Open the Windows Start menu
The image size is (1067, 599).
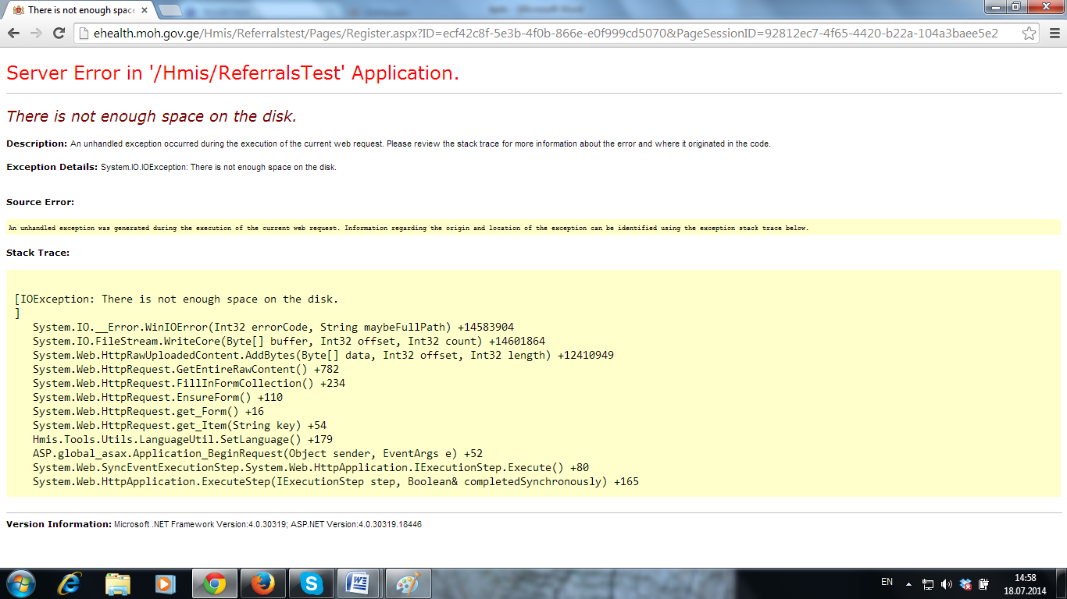(20, 583)
